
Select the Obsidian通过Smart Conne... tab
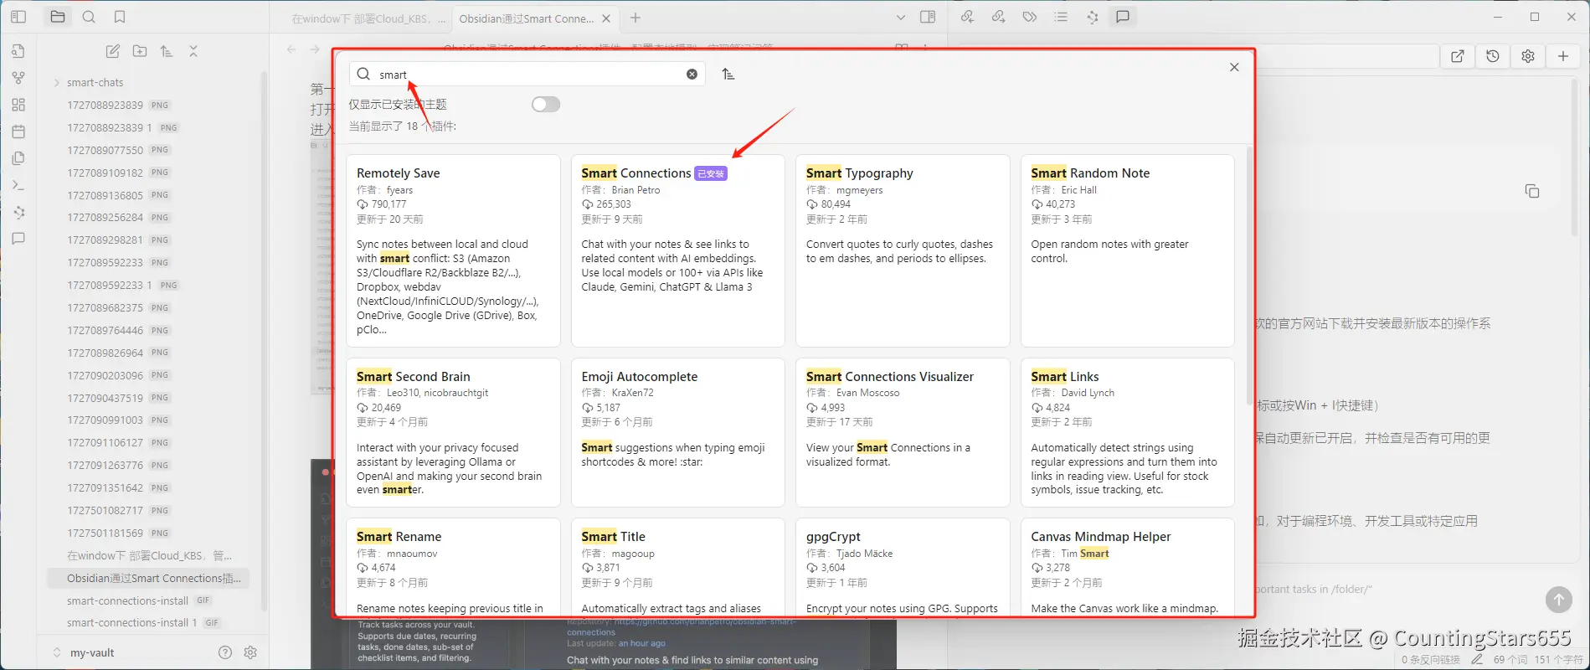pyautogui.click(x=527, y=18)
